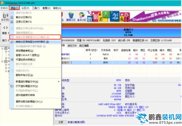The width and height of the screenshot is (182, 126).
Task: Select the ESP(0) FAT16 partition row
Action: pos(121,54)
